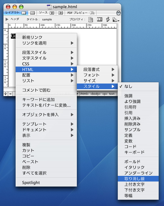Choose Spotlight from the context menu
164x206 pixels.
pyautogui.click(x=46, y=183)
